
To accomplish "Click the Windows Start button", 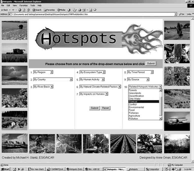I will (x=5, y=169).
